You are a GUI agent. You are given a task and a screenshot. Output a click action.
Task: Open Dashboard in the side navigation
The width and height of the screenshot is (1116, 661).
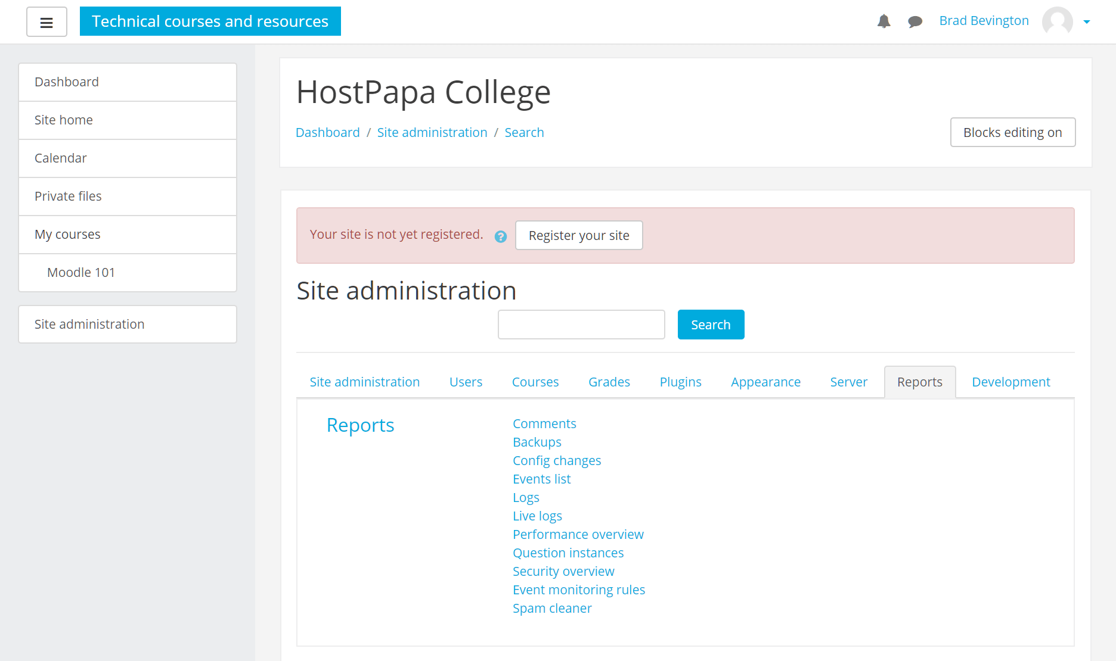tap(128, 82)
